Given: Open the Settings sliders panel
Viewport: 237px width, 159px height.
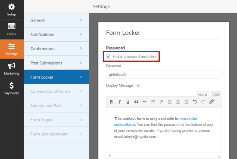Looking at the screenshot, I should tap(12, 49).
